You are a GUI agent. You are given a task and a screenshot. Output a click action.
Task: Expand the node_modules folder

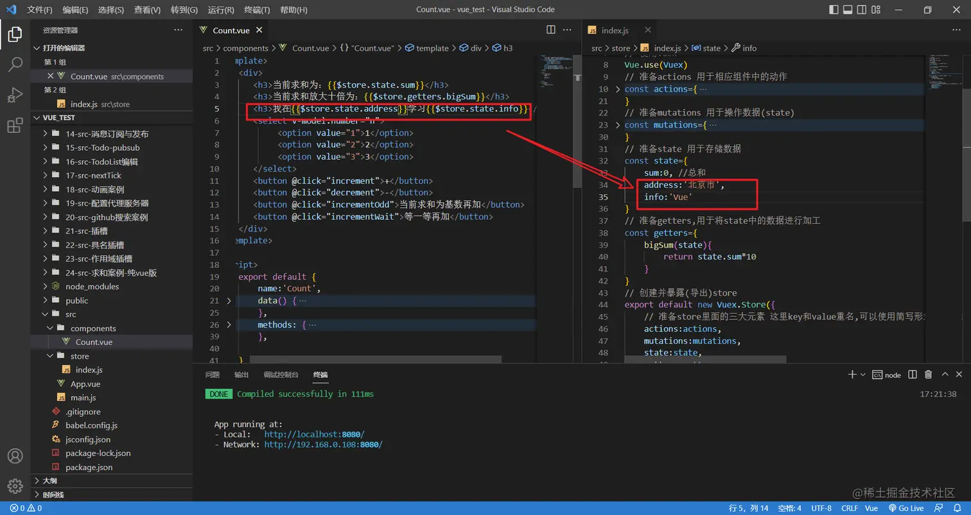[x=112, y=286]
